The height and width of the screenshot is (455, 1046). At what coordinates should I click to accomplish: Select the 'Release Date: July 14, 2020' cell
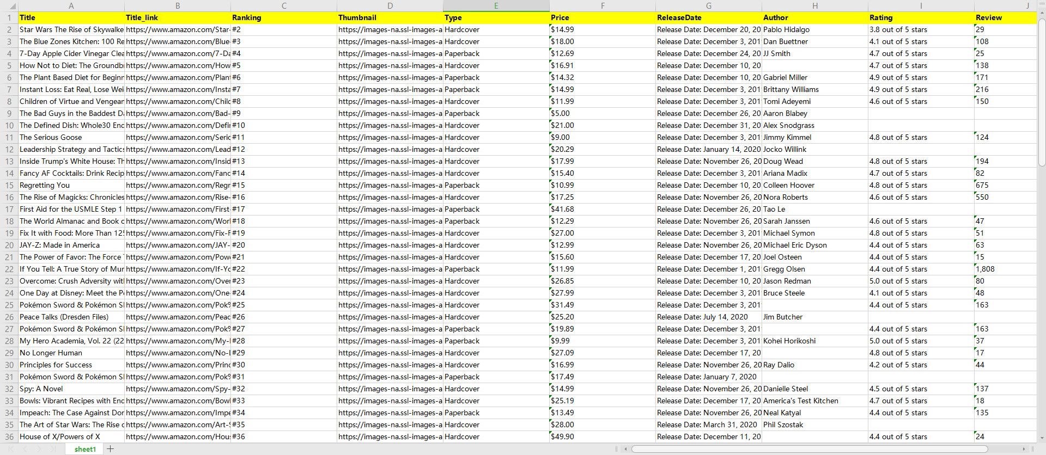(709, 317)
